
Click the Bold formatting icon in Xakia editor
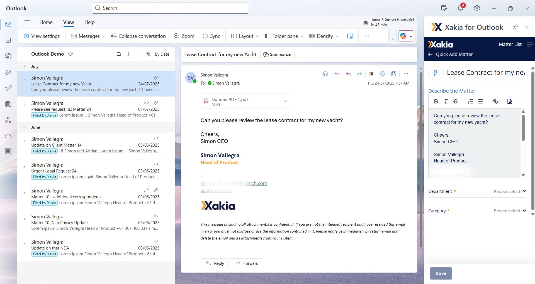click(436, 102)
